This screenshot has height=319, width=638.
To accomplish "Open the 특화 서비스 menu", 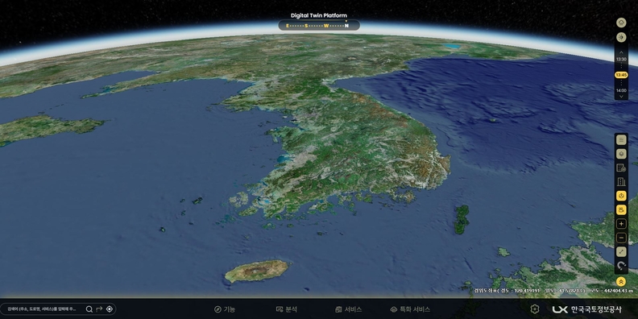I will (410, 309).
